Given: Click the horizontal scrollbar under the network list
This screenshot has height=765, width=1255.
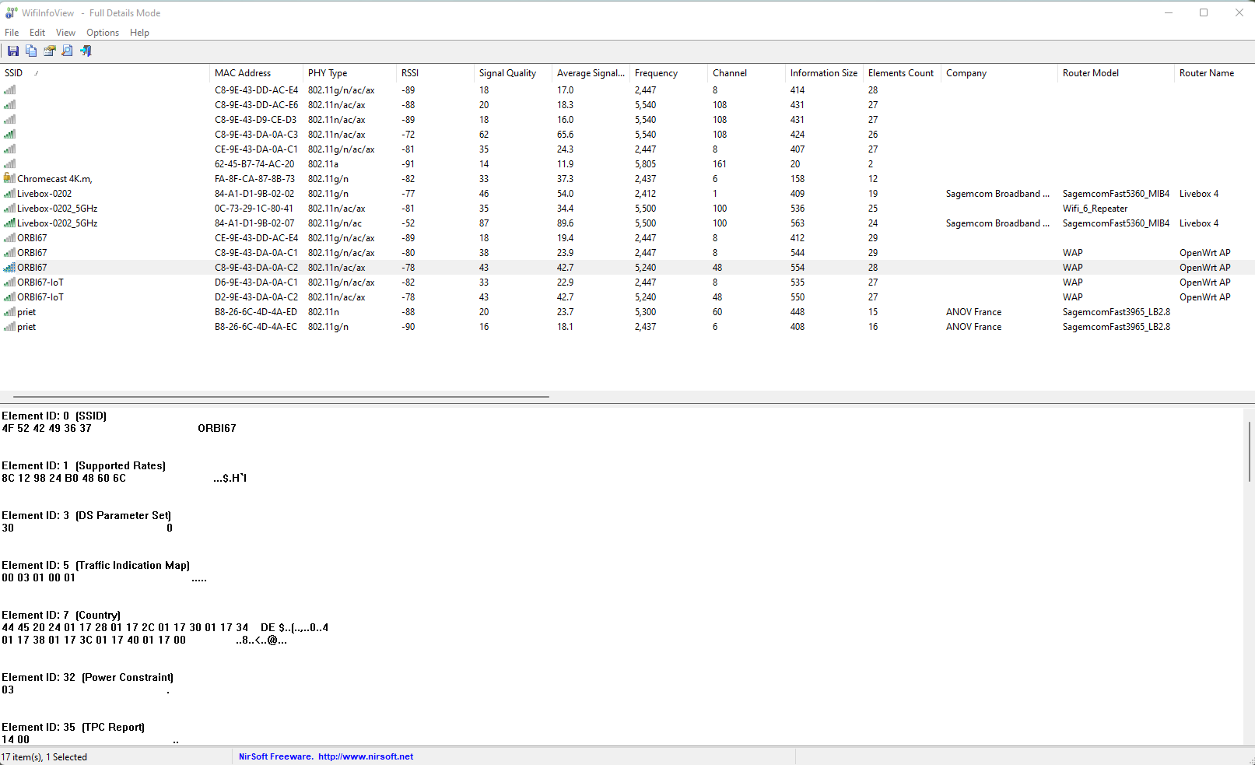Looking at the screenshot, I should (281, 397).
